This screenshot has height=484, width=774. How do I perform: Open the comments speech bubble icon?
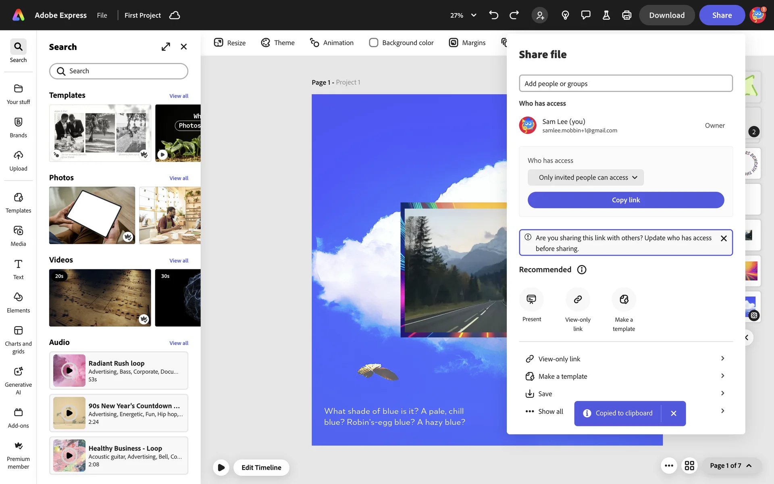(585, 15)
